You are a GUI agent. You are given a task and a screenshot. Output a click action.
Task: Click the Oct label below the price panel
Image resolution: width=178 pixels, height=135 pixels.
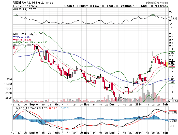tap(57, 104)
